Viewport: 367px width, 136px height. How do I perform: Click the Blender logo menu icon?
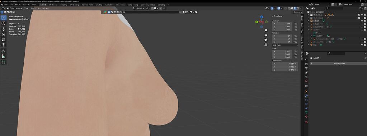pos(2,4)
